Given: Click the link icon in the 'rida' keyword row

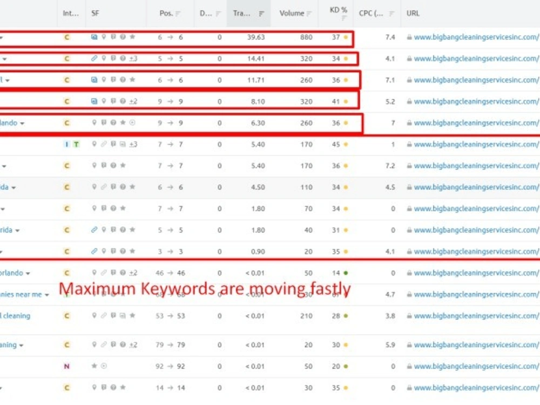Looking at the screenshot, I should click(94, 230).
